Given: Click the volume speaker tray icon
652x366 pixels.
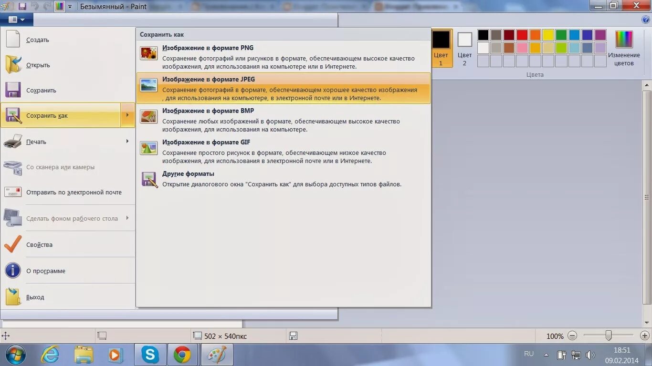Looking at the screenshot, I should (x=590, y=355).
